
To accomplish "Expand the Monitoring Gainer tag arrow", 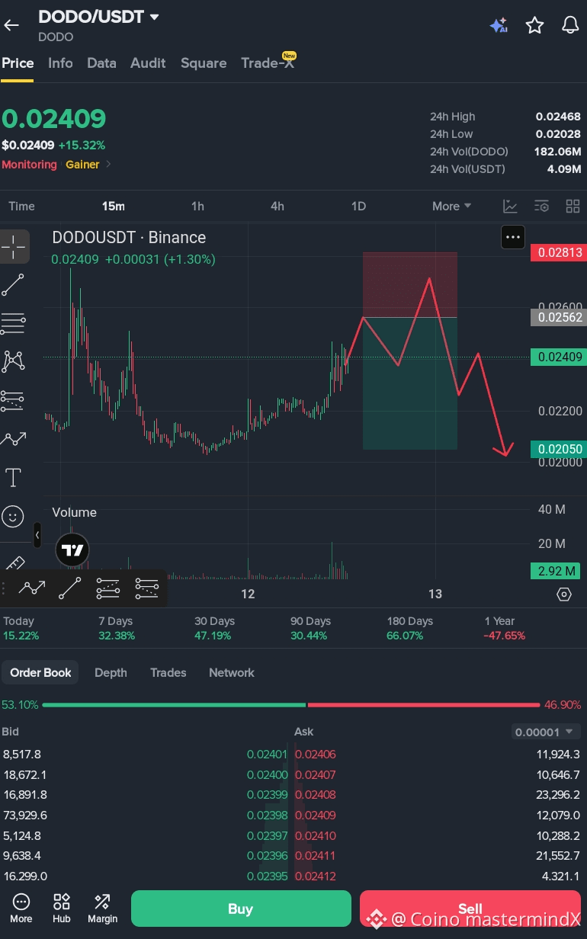I will click(x=108, y=165).
